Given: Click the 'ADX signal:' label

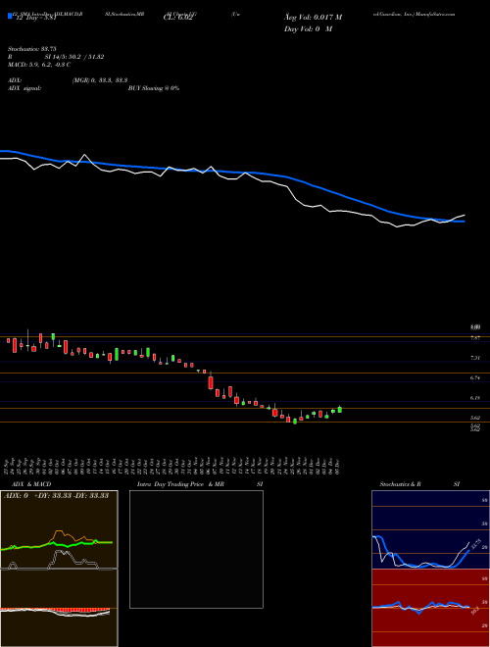Looking at the screenshot, I should [x=24, y=88].
